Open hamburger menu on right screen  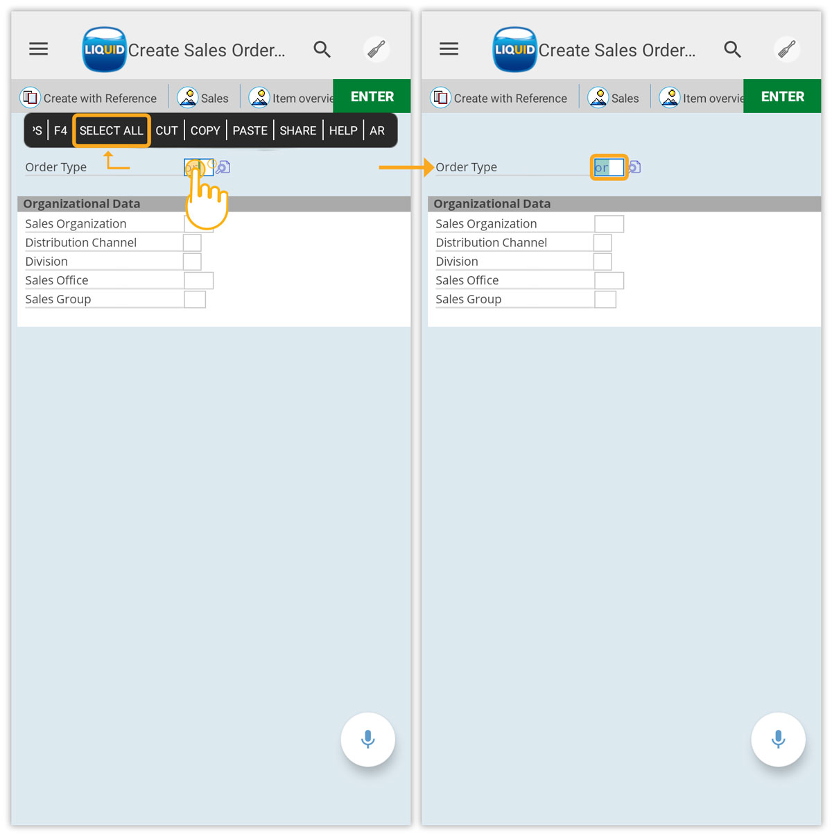449,49
